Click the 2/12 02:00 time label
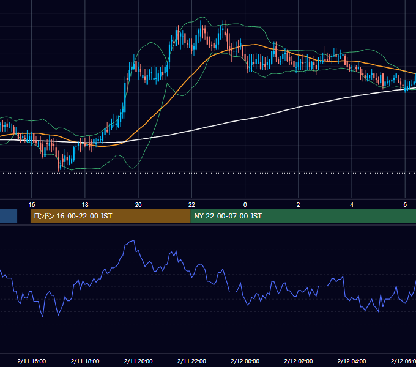The height and width of the screenshot is (367, 416). pyautogui.click(x=298, y=361)
